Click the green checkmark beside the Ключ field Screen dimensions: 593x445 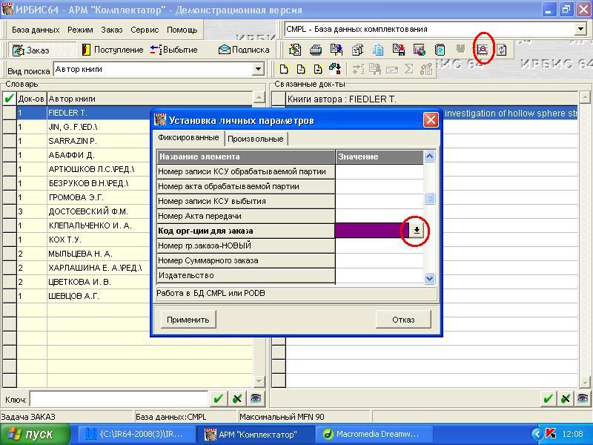(x=218, y=398)
